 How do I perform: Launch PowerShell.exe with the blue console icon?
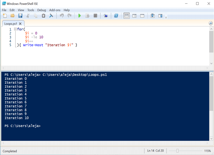pyautogui.click(x=116, y=16)
